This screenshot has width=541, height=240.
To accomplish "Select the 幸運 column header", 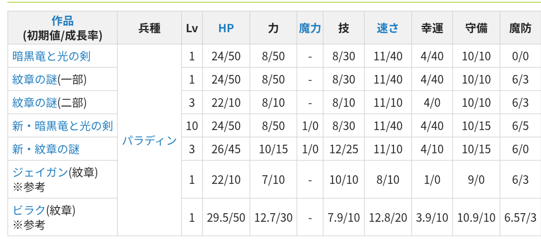I will click(432, 28).
